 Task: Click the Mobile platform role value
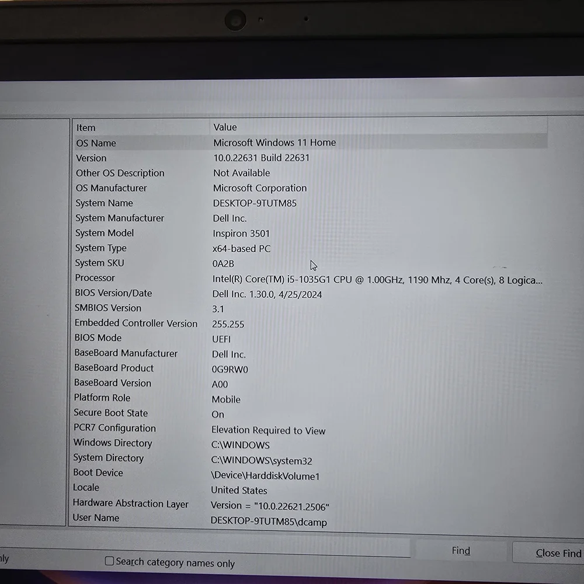pyautogui.click(x=226, y=399)
